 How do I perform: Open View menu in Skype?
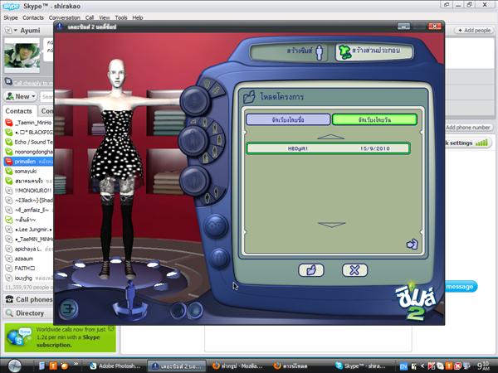point(105,17)
